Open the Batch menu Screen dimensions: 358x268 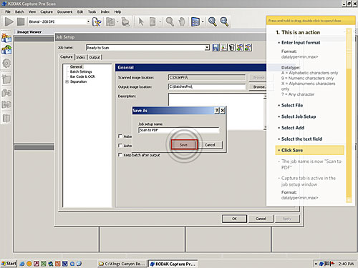click(x=19, y=11)
